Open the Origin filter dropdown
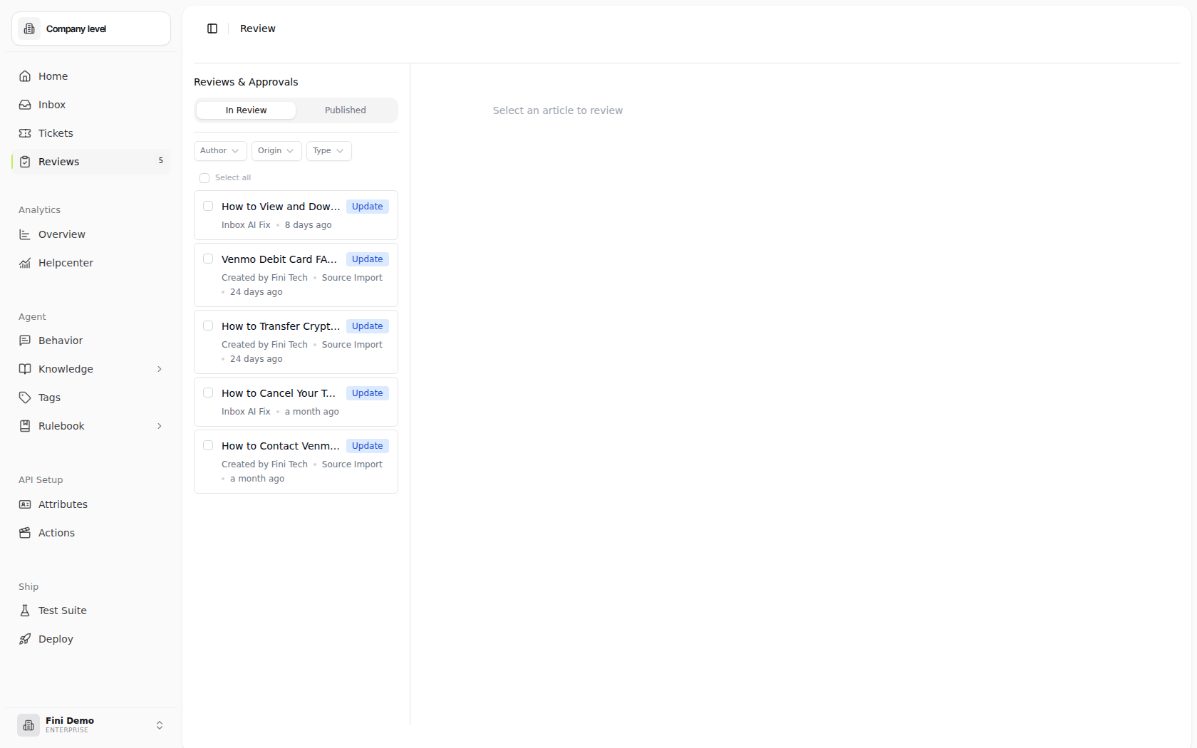The image size is (1197, 748). coord(276,151)
